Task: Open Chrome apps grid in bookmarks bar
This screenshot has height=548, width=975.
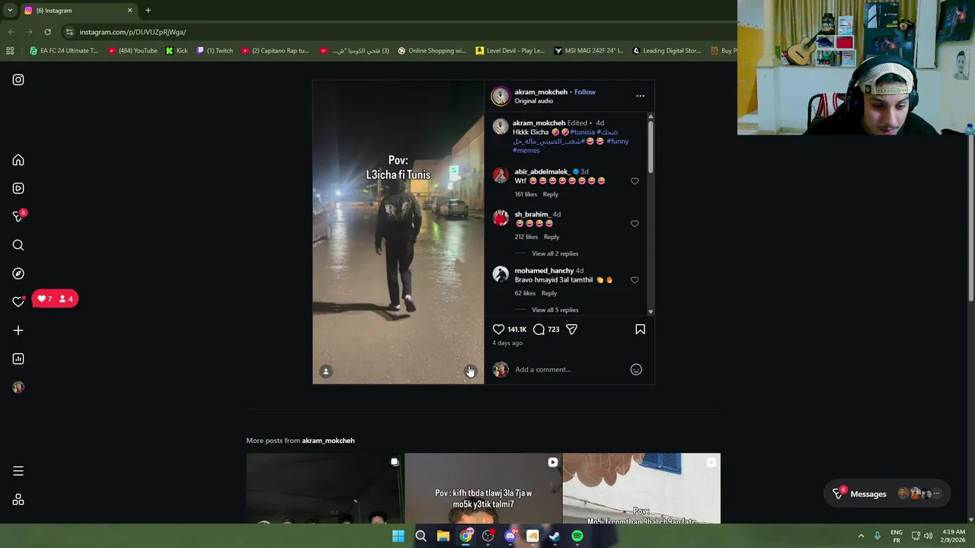Action: [10, 50]
